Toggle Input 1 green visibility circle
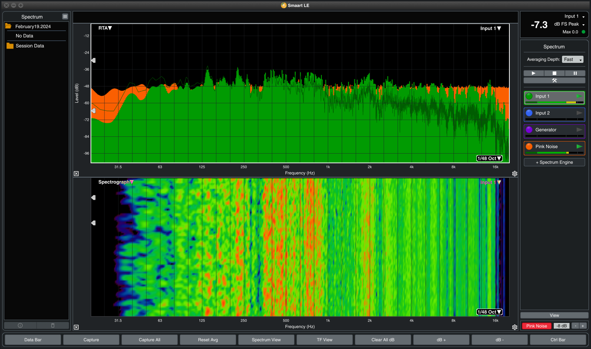This screenshot has width=591, height=349. (x=529, y=96)
